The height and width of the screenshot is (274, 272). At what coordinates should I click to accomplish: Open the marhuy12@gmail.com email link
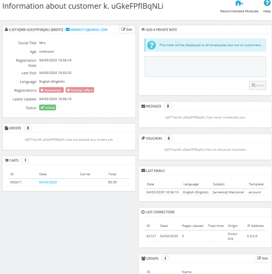[89, 30]
